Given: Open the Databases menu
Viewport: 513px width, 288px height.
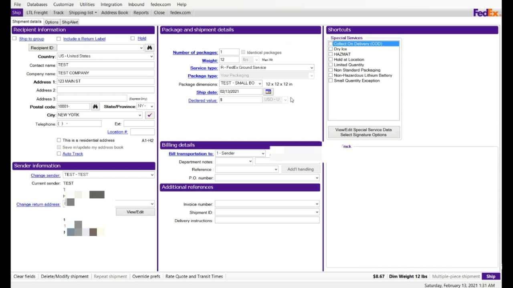Looking at the screenshot, I should coord(37,4).
